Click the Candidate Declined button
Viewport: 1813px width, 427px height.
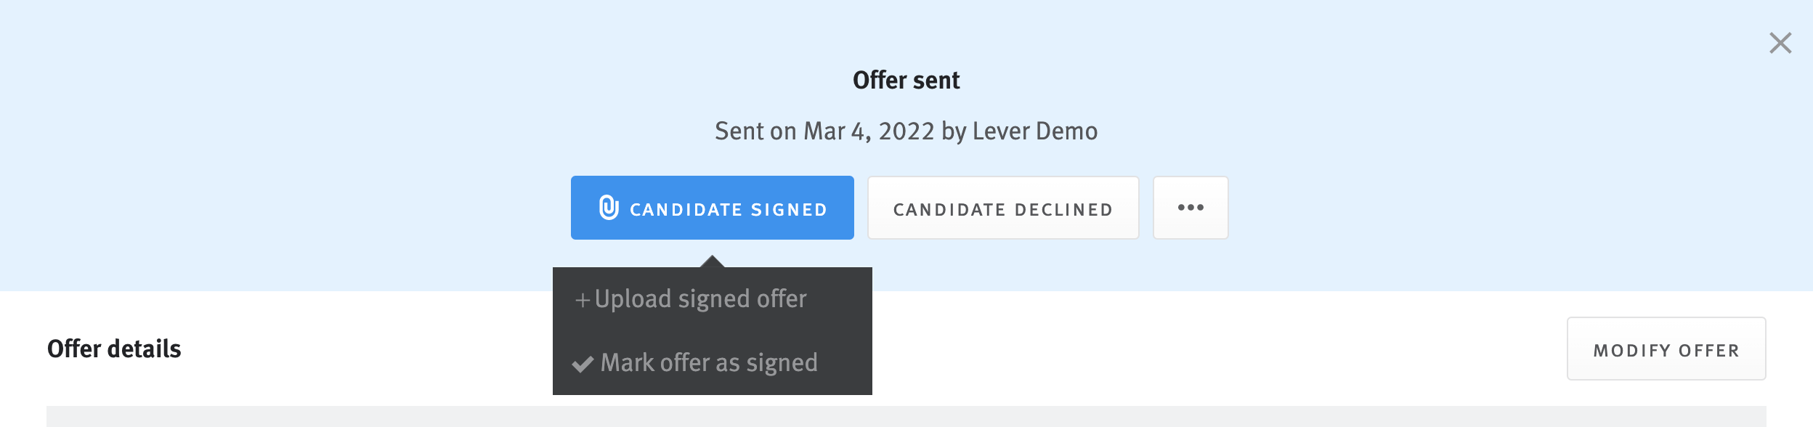pos(1004,208)
